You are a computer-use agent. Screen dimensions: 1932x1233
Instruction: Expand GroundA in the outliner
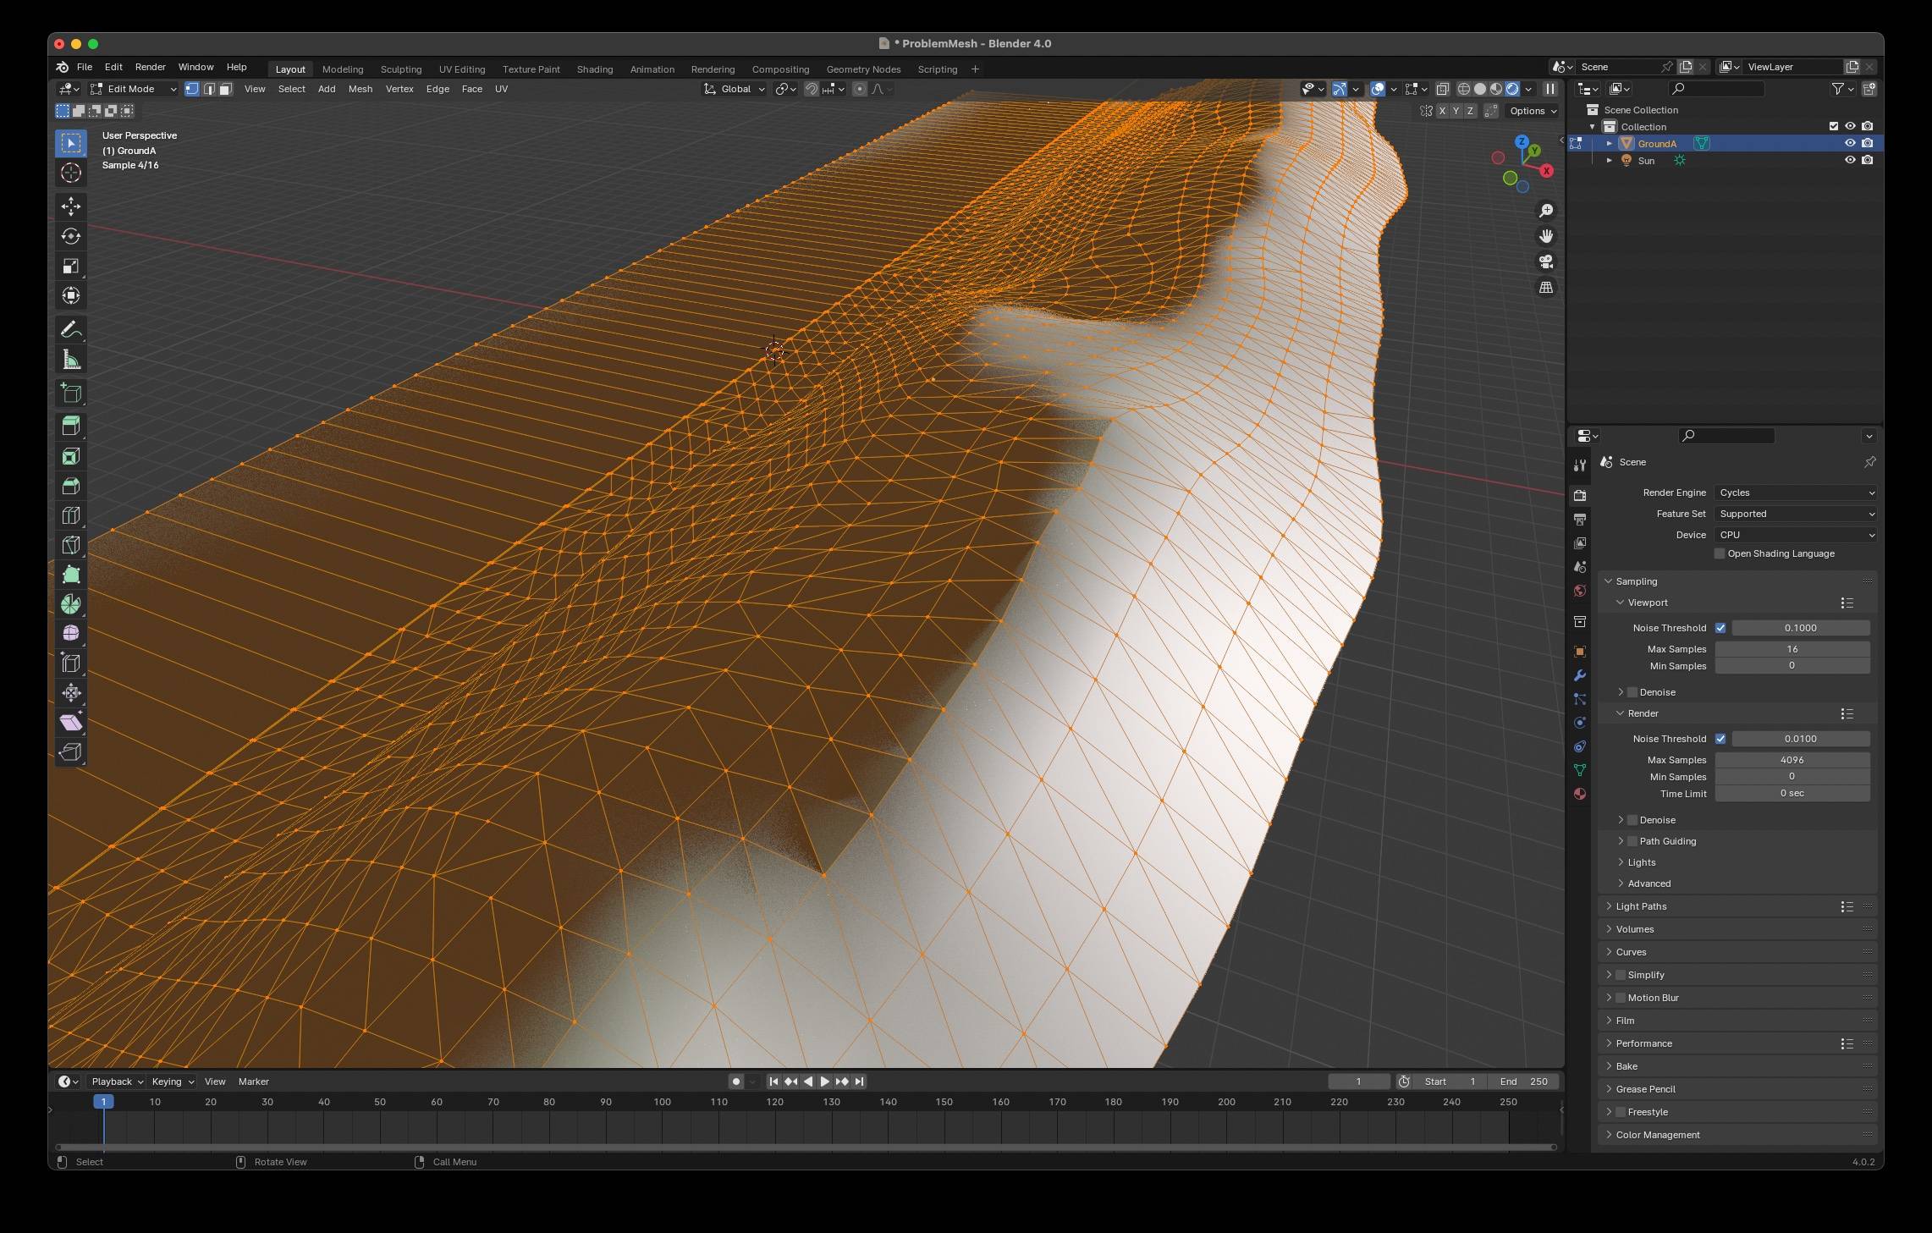pos(1610,144)
